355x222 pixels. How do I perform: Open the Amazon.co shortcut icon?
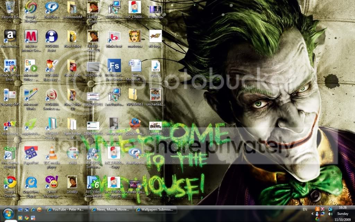tap(10, 39)
